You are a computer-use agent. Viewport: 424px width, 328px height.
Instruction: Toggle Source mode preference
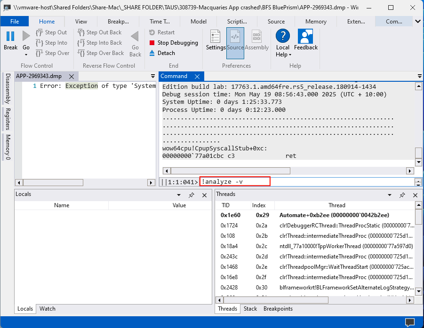pos(235,37)
